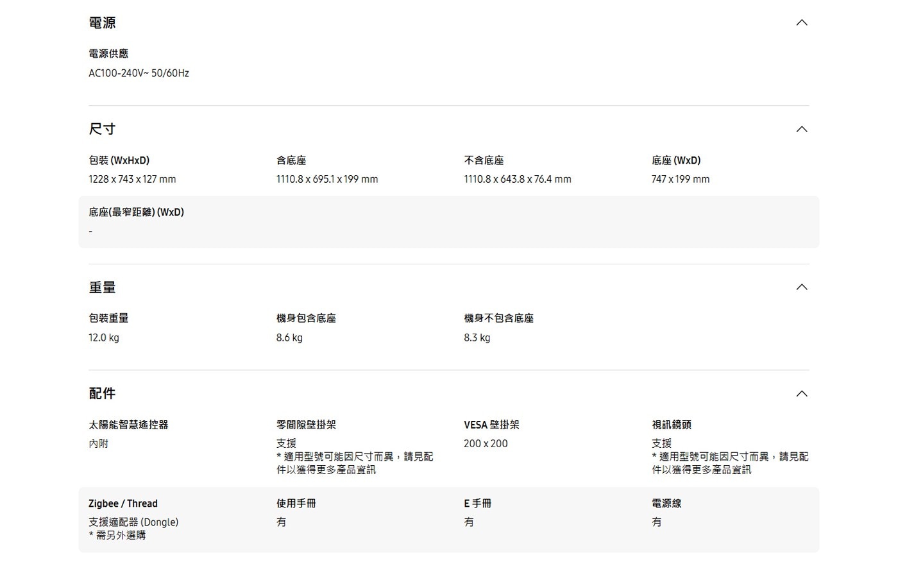Click the 電源 section heading
898x580 pixels.
click(x=102, y=23)
